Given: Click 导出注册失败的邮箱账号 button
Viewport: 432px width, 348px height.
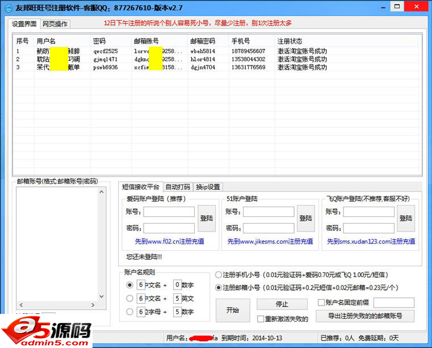Looking at the screenshot, I should click(365, 316).
